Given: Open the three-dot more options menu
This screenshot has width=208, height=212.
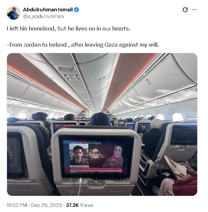Looking at the screenshot, I should point(194,10).
